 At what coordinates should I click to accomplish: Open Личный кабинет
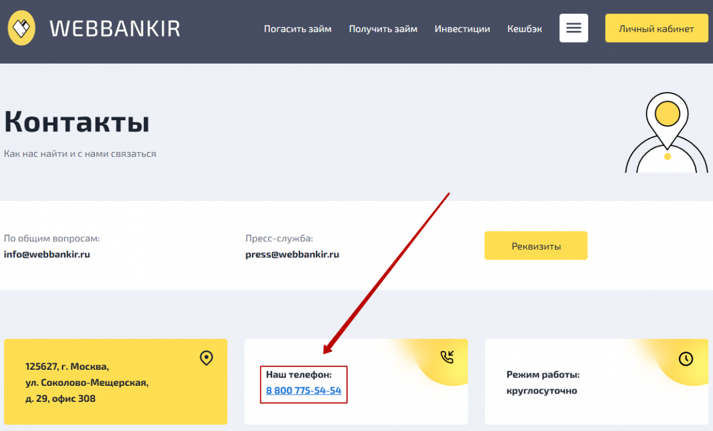point(656,29)
